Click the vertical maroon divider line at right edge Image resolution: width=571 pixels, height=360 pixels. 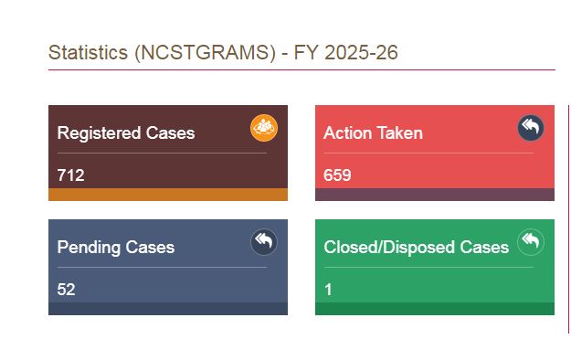pyautogui.click(x=569, y=219)
